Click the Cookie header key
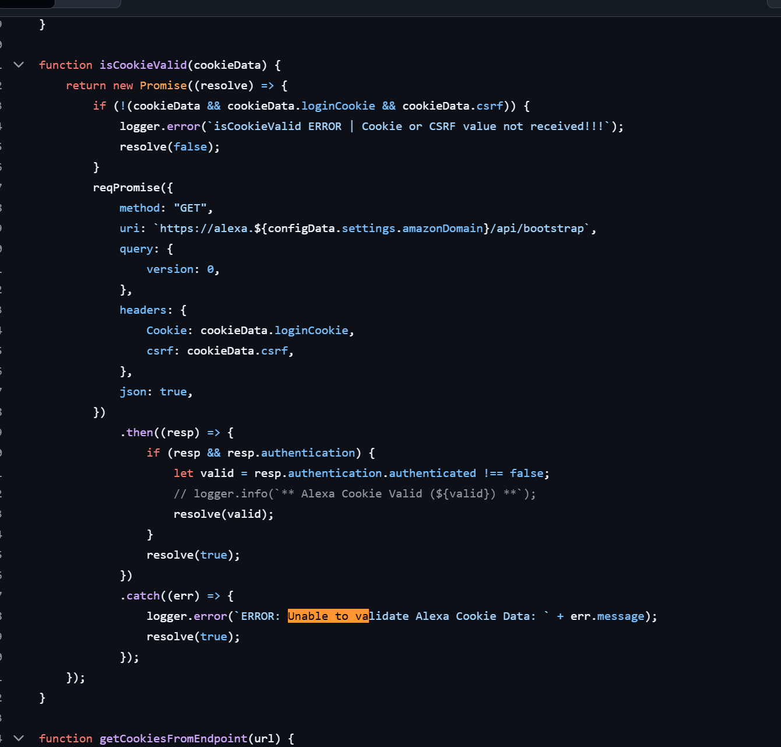The image size is (781, 747). (166, 331)
